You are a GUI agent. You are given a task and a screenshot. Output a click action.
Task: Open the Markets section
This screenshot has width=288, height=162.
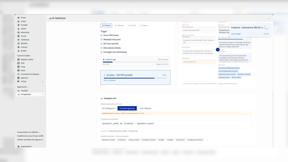(24, 43)
